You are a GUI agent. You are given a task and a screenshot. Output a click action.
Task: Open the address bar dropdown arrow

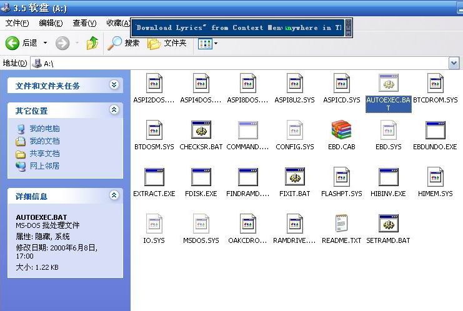click(x=454, y=63)
